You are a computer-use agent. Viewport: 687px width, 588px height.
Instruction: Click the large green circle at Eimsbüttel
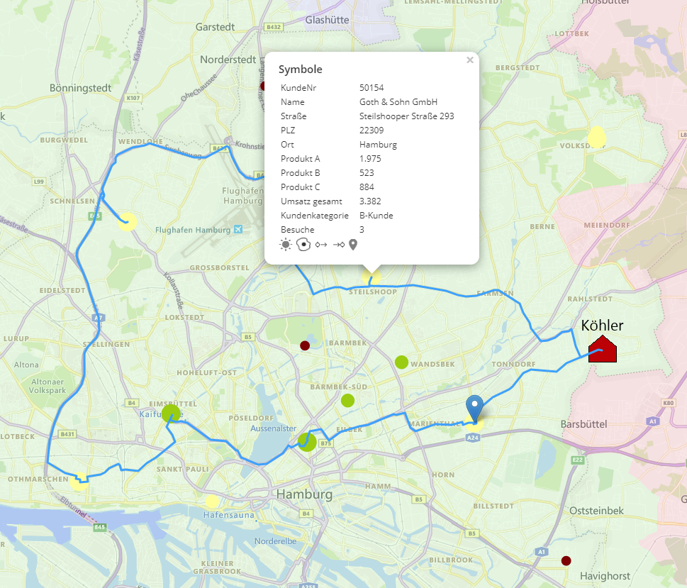pos(170,414)
